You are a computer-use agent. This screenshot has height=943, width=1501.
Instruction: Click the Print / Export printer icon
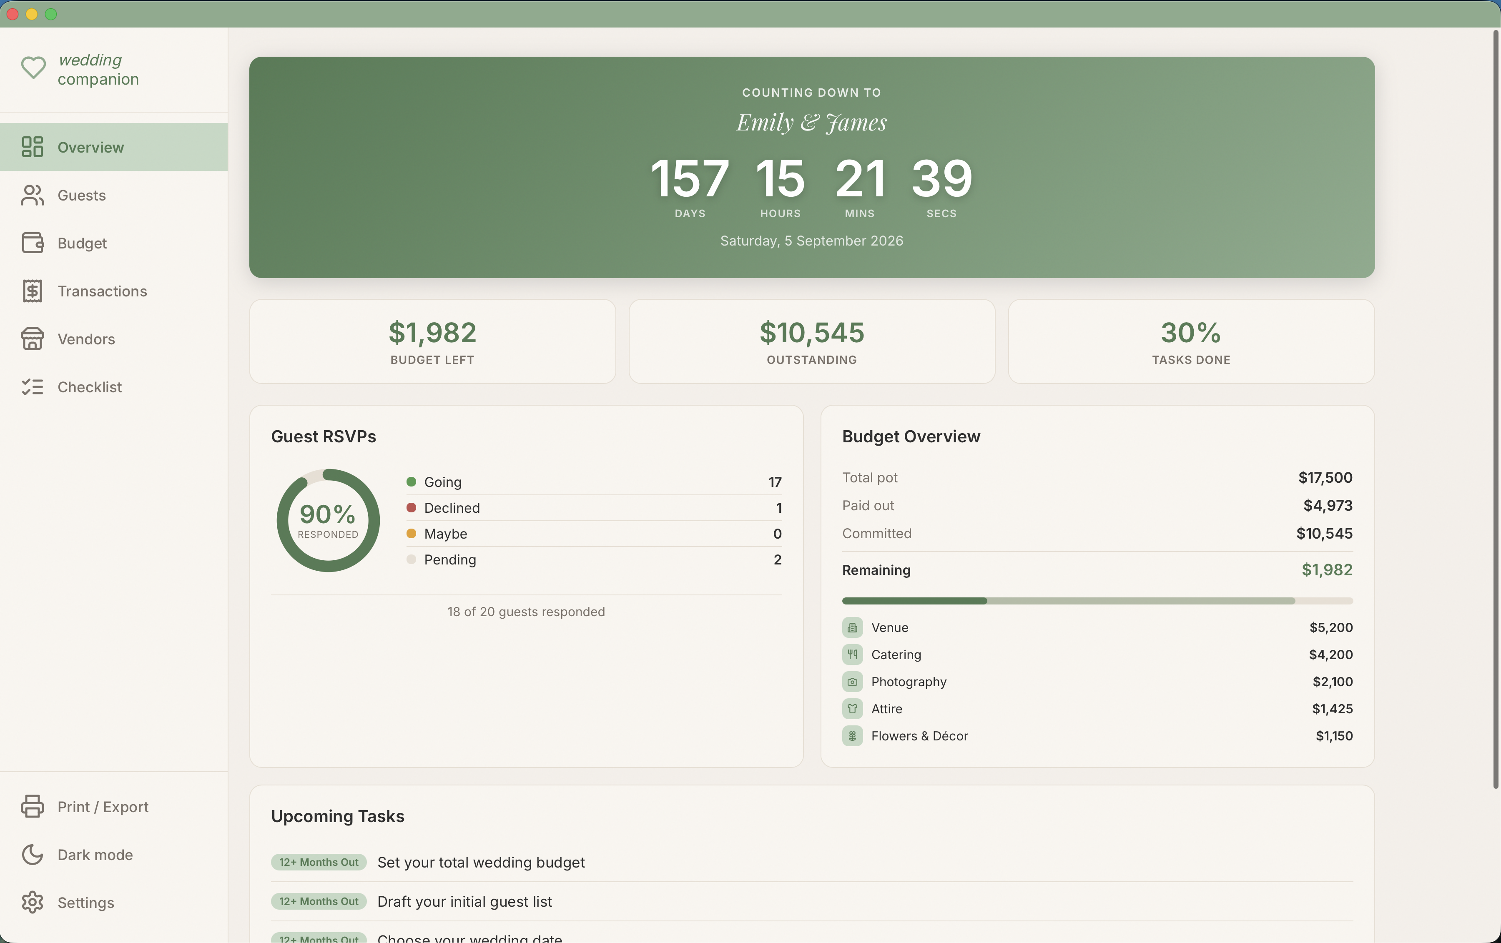click(x=33, y=807)
